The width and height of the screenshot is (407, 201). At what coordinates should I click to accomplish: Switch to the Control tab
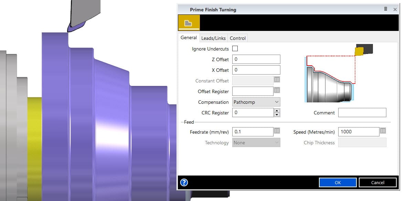pyautogui.click(x=238, y=38)
